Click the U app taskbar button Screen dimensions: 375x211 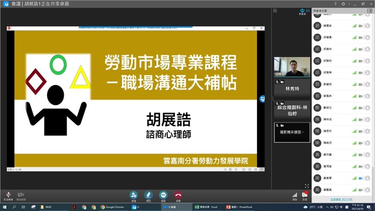point(145,207)
